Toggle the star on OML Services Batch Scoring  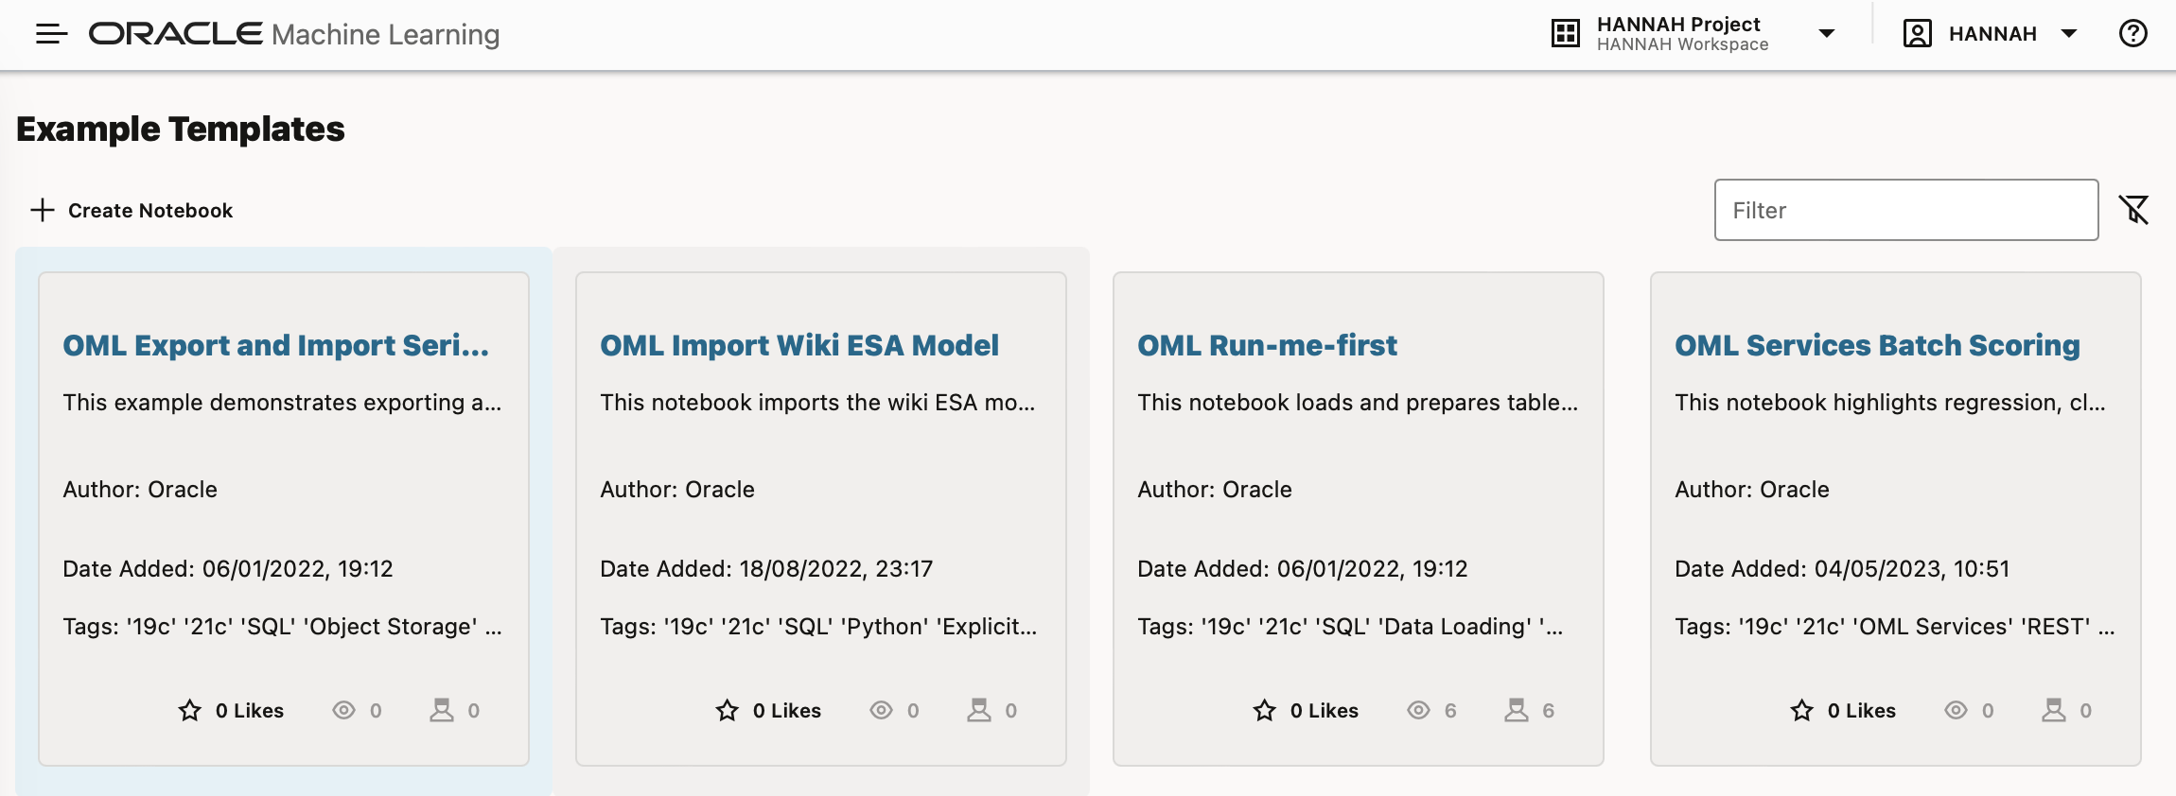[x=1801, y=710]
